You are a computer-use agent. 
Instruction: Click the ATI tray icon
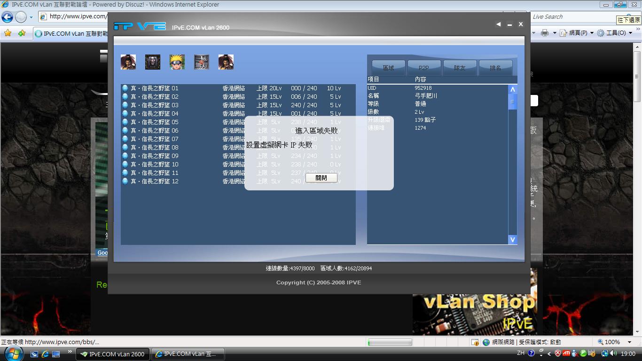(x=566, y=353)
